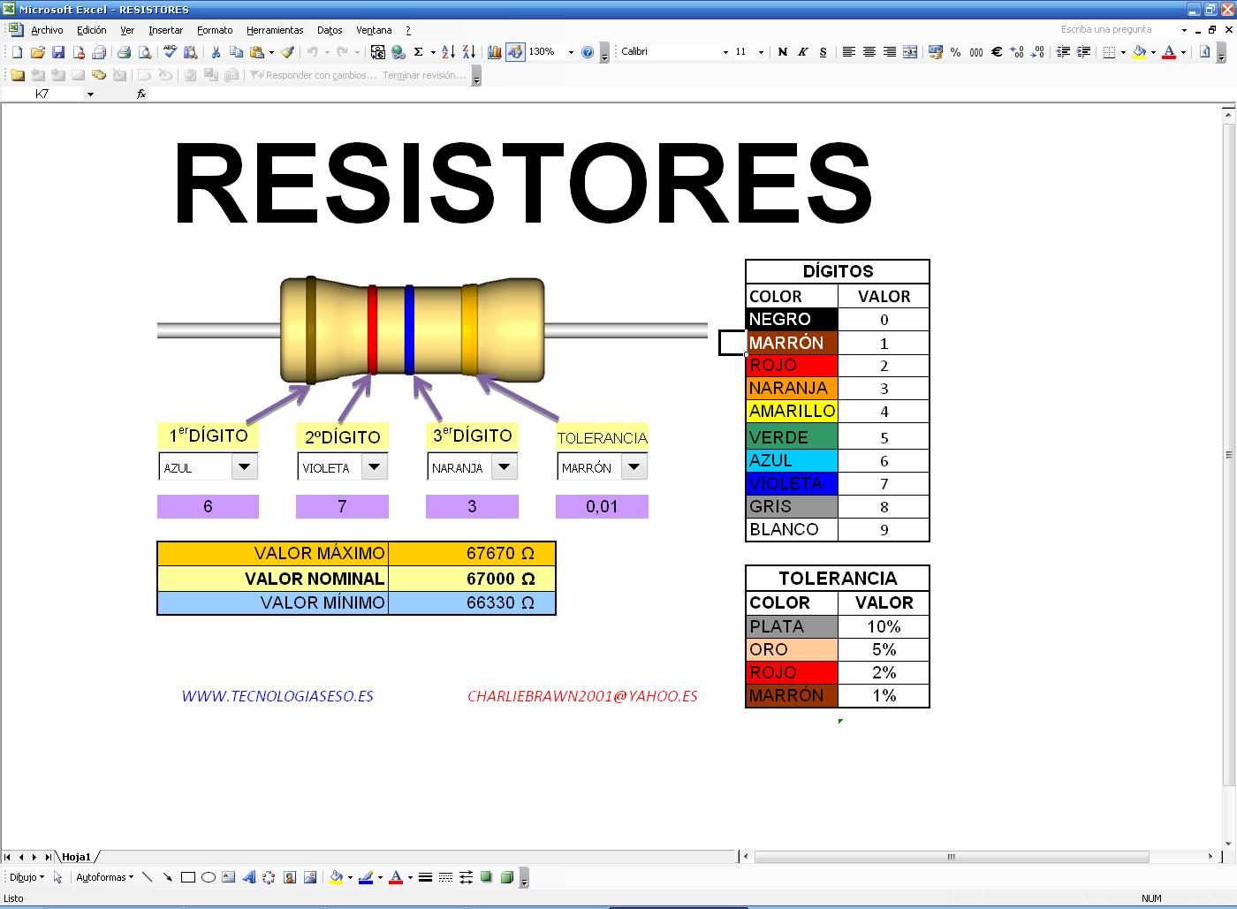The height and width of the screenshot is (909, 1237).
Task: Select the AutoSum icon on the toolbar
Action: pyautogui.click(x=418, y=53)
